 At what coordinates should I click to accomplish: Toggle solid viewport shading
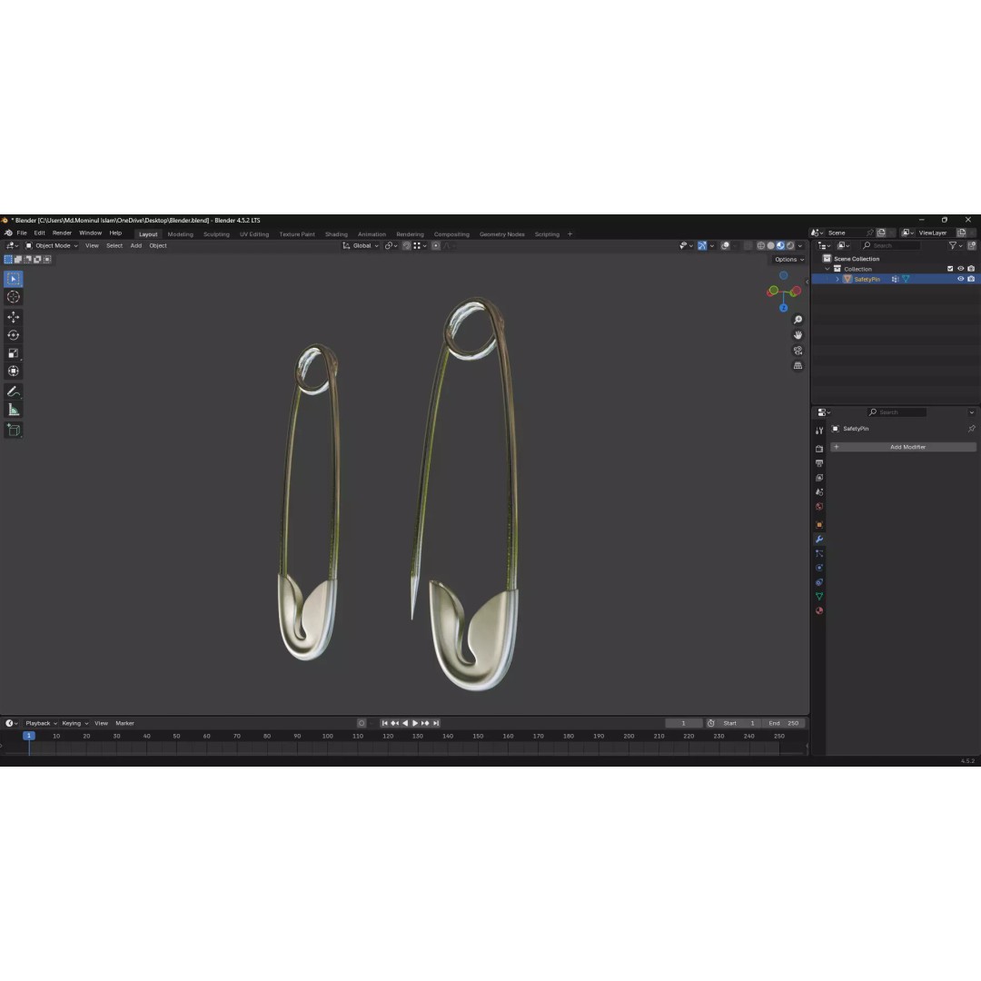point(771,246)
